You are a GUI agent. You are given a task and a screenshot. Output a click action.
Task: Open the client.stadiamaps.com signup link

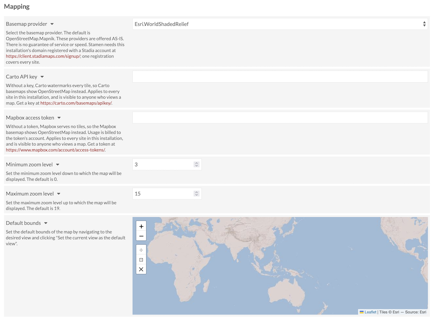click(43, 56)
